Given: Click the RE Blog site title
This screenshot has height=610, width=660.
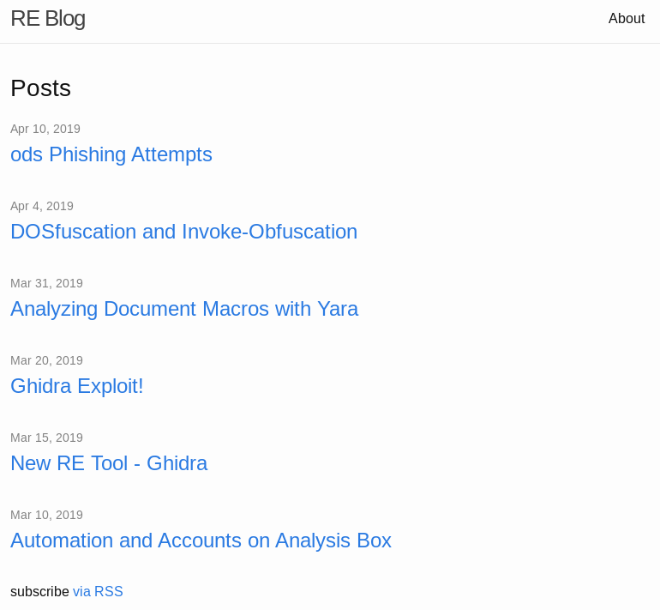Looking at the screenshot, I should tap(48, 19).
